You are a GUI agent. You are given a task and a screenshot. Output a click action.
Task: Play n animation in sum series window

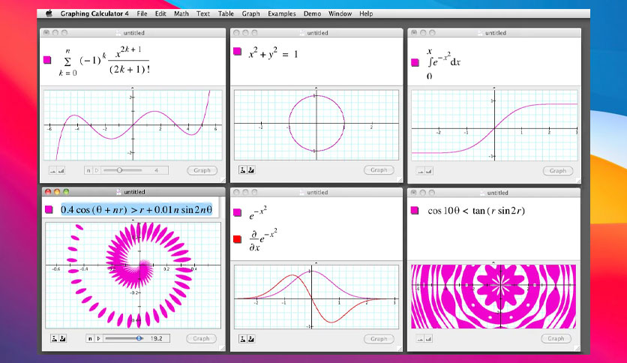tap(96, 171)
